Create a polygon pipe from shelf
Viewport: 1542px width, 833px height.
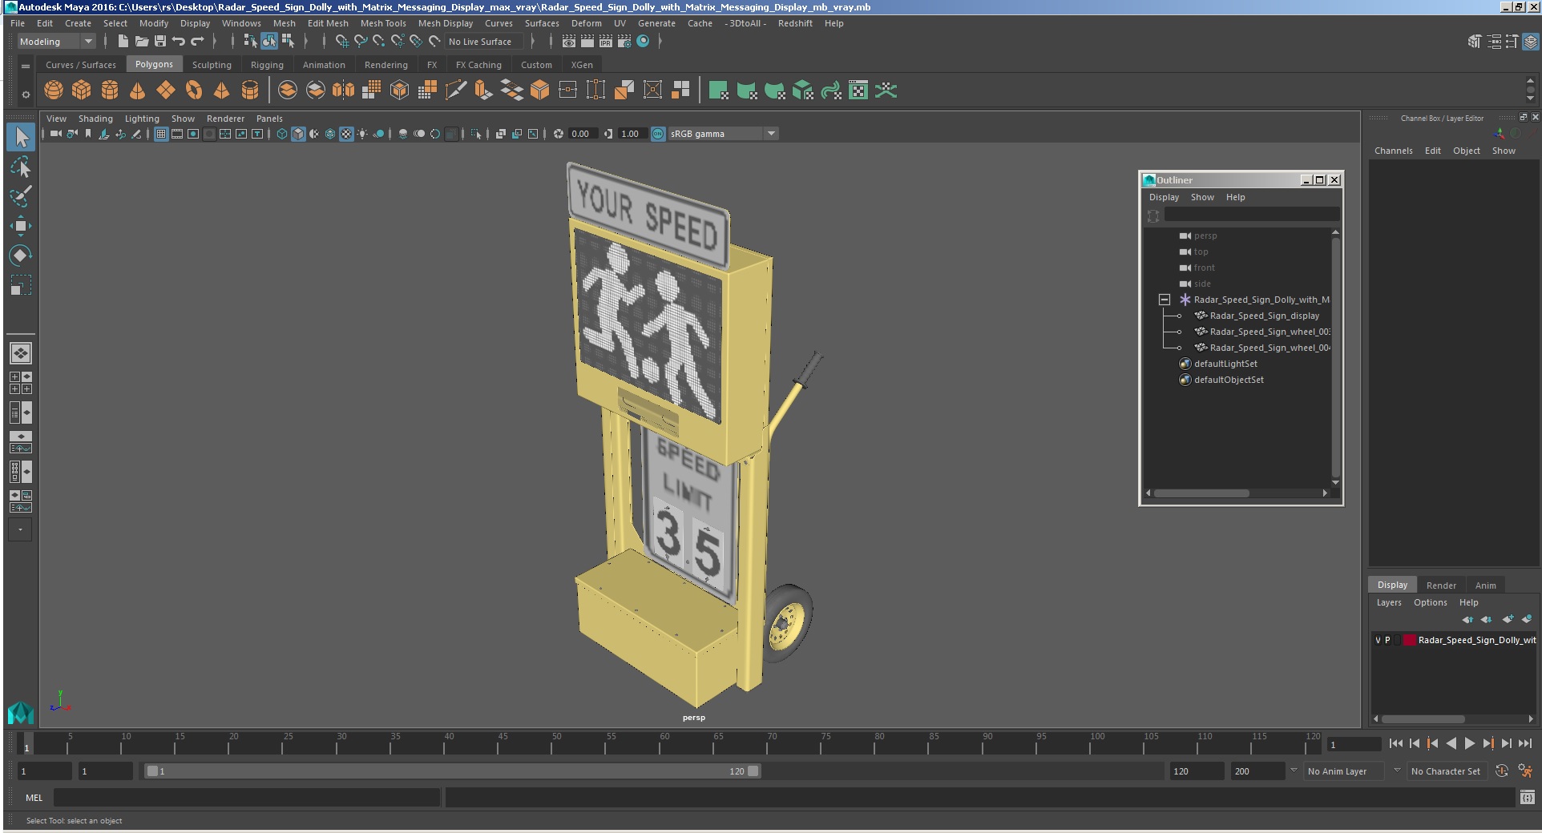click(x=250, y=91)
